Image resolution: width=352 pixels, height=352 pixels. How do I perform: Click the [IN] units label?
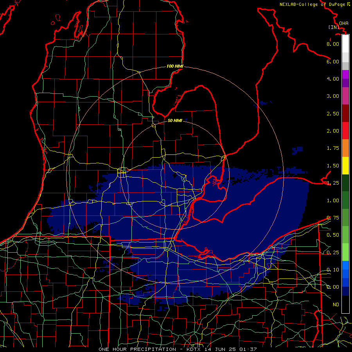[x=334, y=27]
